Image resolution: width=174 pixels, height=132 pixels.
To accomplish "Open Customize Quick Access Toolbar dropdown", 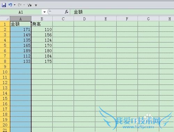I will click(x=36, y=5).
